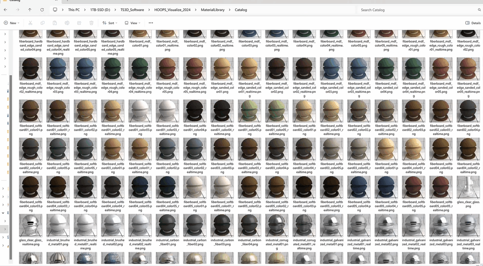483x266 pixels.
Task: Navigate to MaterialLibrary breadcrumb
Action: [x=213, y=10]
